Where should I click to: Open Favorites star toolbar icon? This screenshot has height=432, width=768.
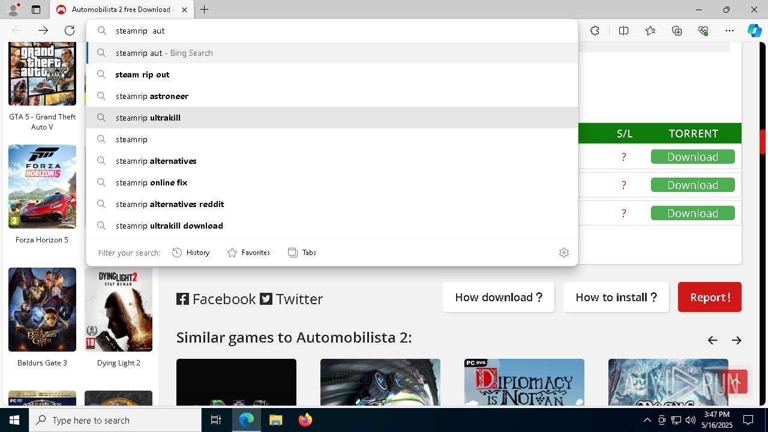pos(650,31)
